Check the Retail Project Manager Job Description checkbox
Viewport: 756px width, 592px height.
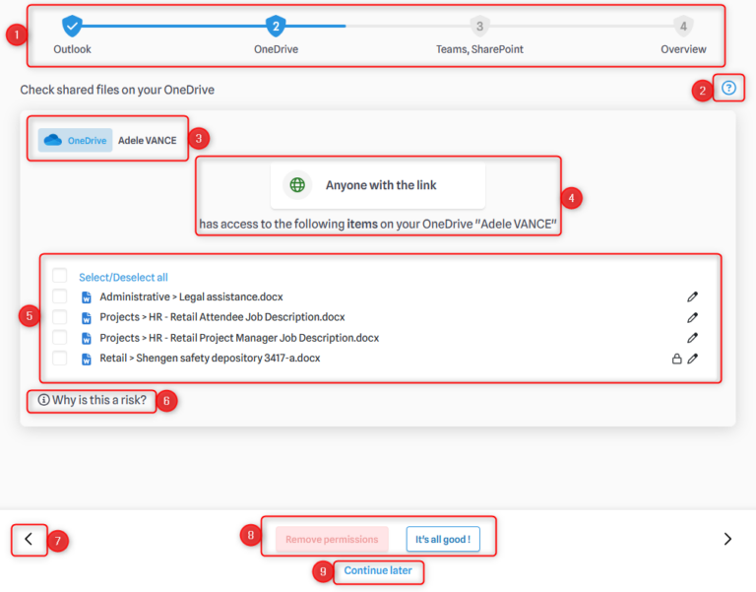(60, 337)
